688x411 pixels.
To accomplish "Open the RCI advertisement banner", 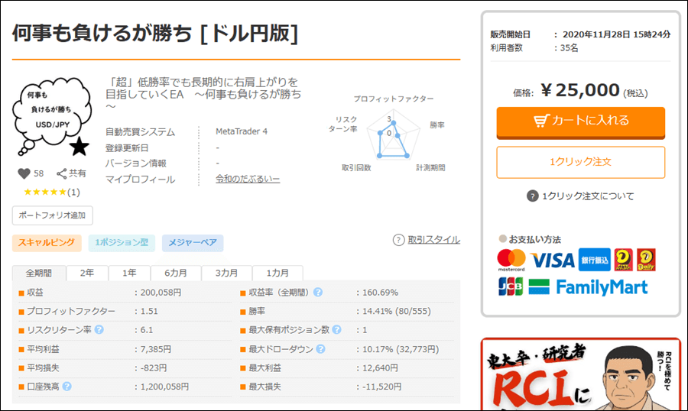I will 580,374.
